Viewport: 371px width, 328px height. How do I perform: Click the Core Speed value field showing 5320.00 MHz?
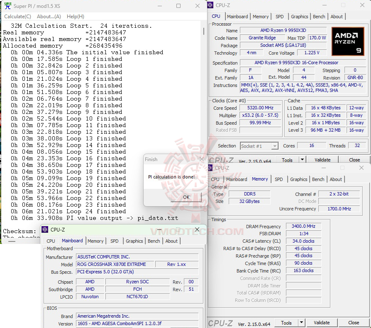260,108
